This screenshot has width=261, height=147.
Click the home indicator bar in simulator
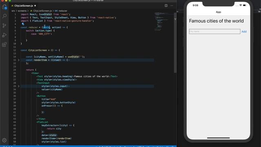(x=219, y=138)
